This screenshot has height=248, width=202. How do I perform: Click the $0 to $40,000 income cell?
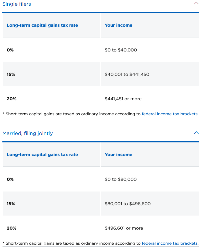pyautogui.click(x=121, y=50)
